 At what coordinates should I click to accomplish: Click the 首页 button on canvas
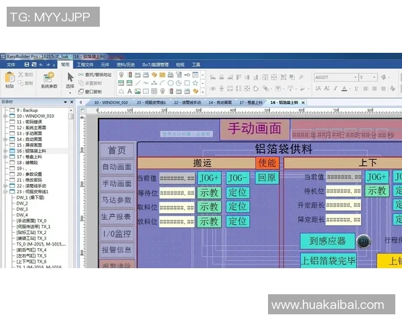(x=117, y=150)
